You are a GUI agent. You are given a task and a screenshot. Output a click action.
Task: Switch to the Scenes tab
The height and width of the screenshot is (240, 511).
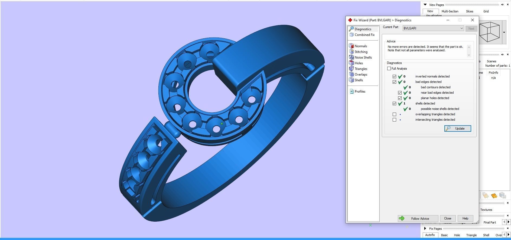492,61
